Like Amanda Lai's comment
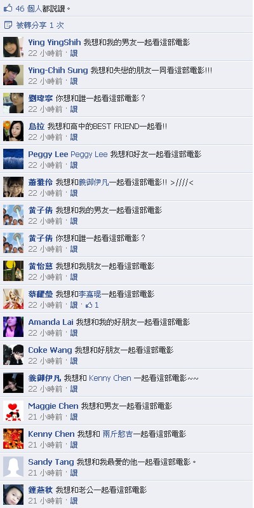Viewport: 254px width, 508px height. (x=74, y=333)
